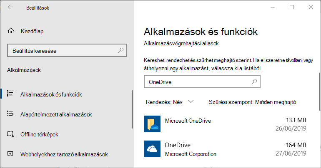Select the Microsoft OneDrive list entry
This screenshot has width=321, height=168.
click(225, 124)
